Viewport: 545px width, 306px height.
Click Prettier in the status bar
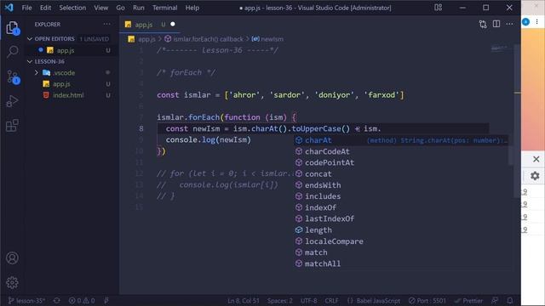(x=468, y=300)
